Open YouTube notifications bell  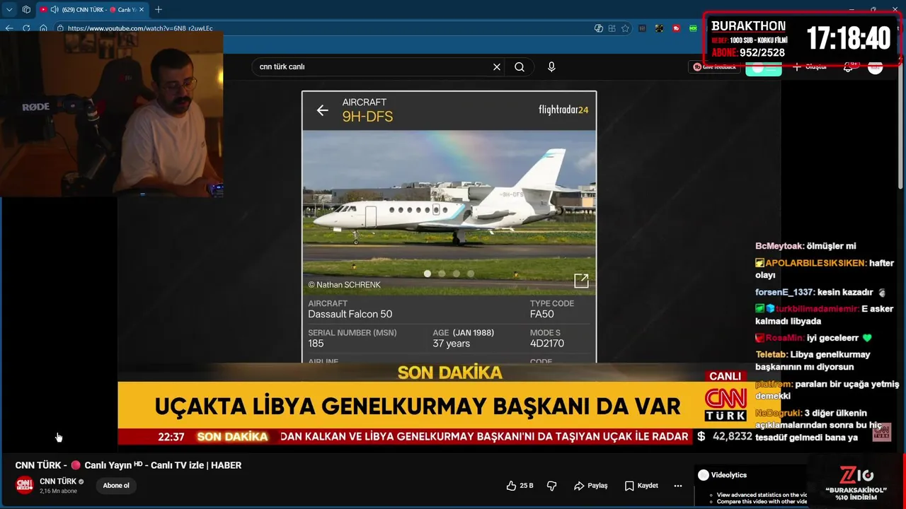849,66
